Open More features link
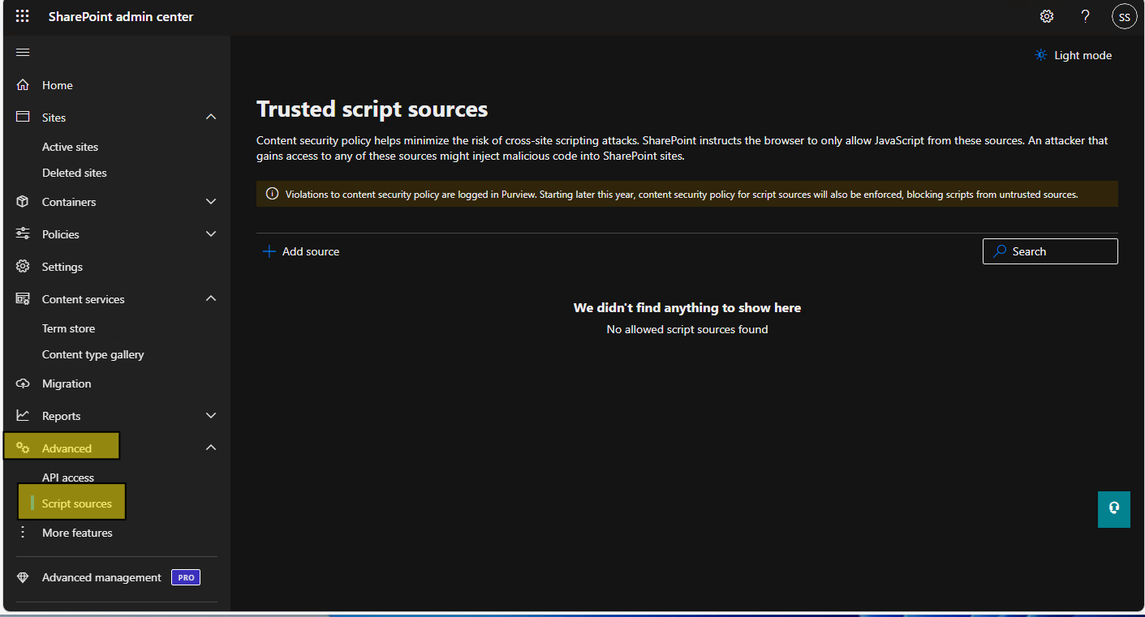The width and height of the screenshot is (1145, 617). coord(77,533)
